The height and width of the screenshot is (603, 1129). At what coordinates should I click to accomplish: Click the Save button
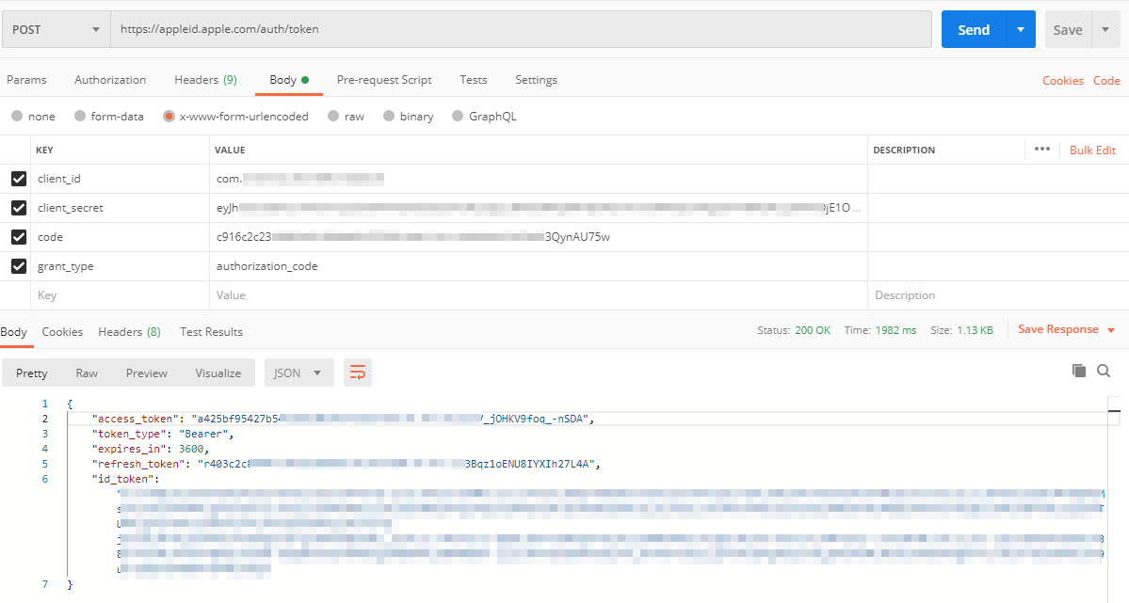coord(1068,29)
